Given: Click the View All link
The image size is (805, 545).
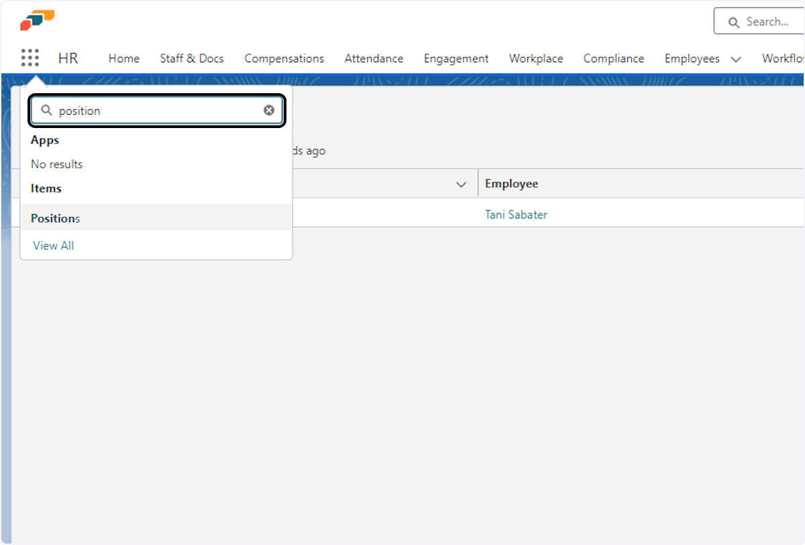Looking at the screenshot, I should pos(54,245).
